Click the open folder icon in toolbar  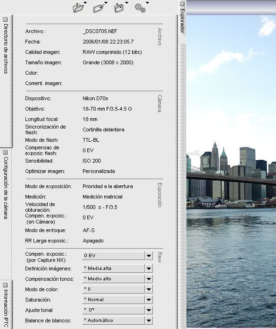click(x=78, y=8)
